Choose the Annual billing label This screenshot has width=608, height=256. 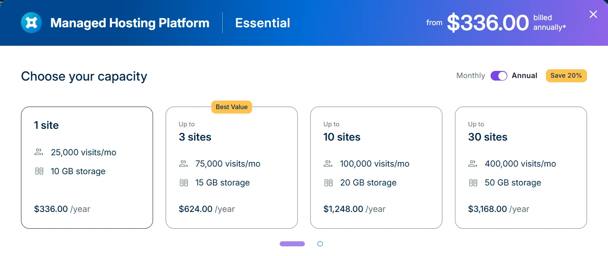tap(525, 76)
